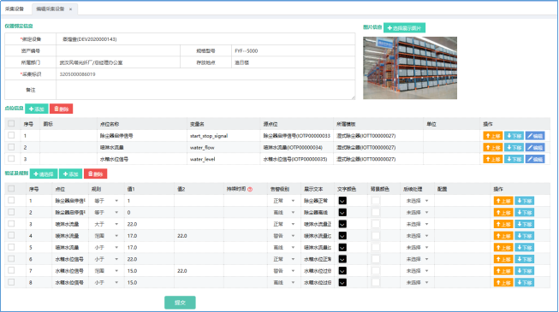
Task: Open the 未选择 offline dropdown in rule row 5
Action: click(x=417, y=248)
